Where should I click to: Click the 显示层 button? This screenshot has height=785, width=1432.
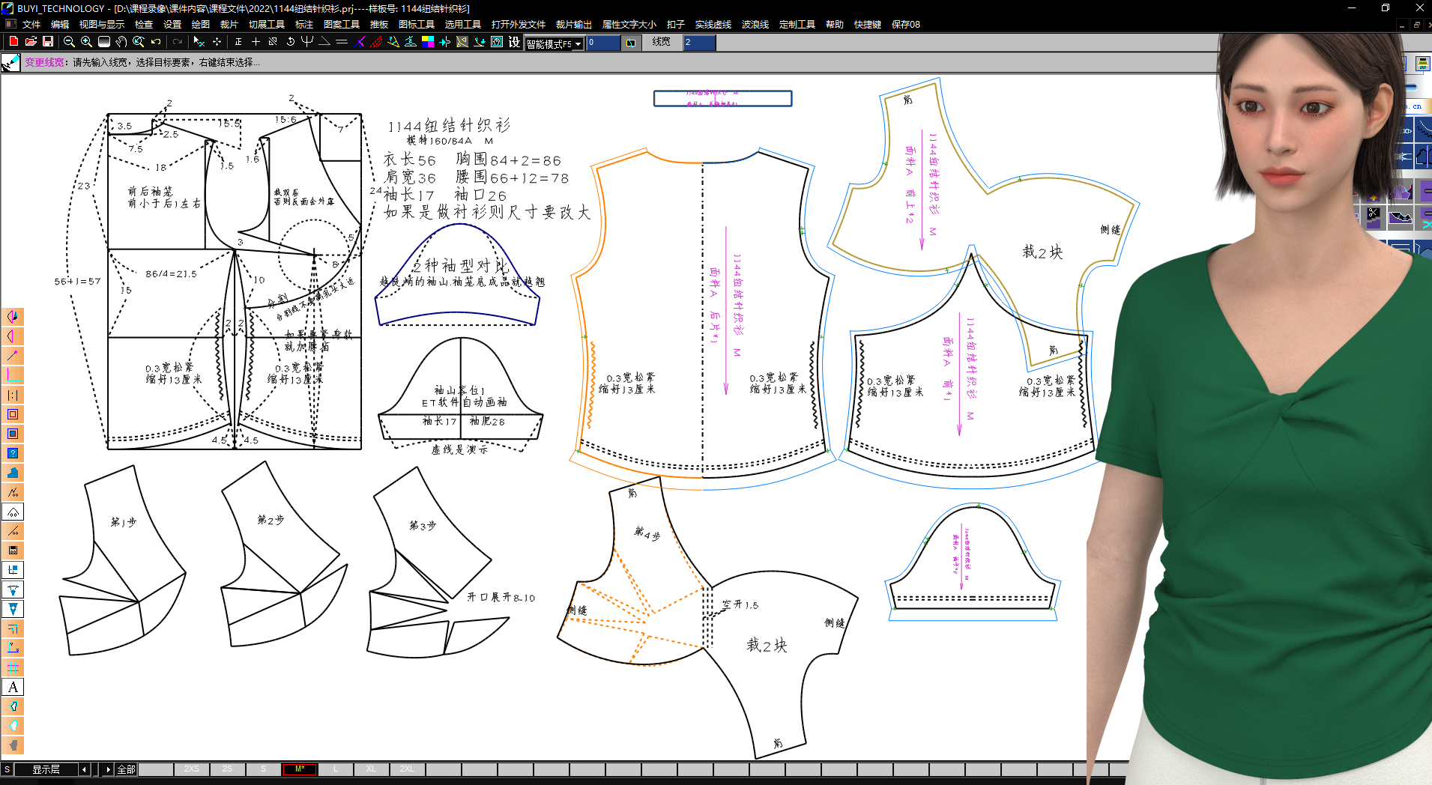click(x=46, y=769)
